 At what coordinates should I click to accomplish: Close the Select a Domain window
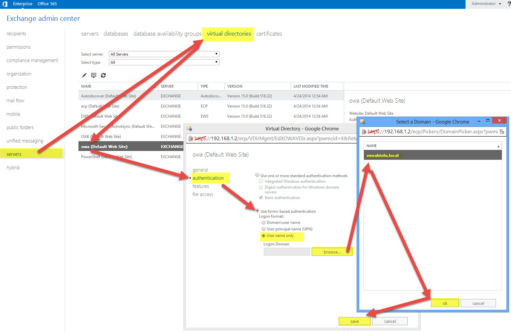[x=499, y=121]
